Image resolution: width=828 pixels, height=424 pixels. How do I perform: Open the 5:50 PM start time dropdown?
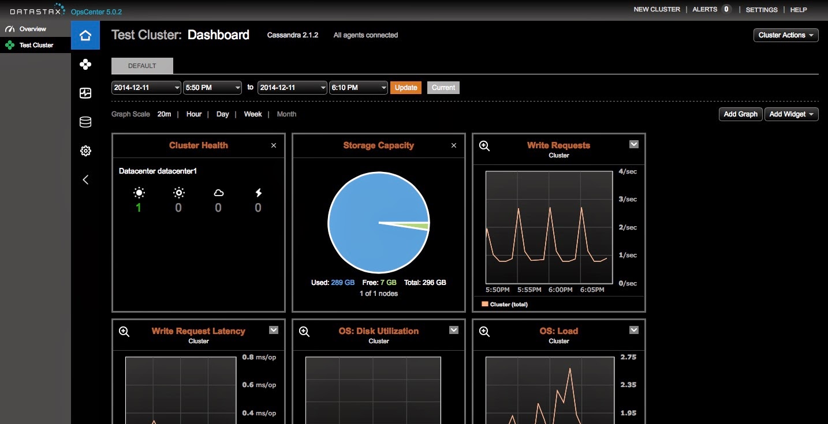point(212,87)
